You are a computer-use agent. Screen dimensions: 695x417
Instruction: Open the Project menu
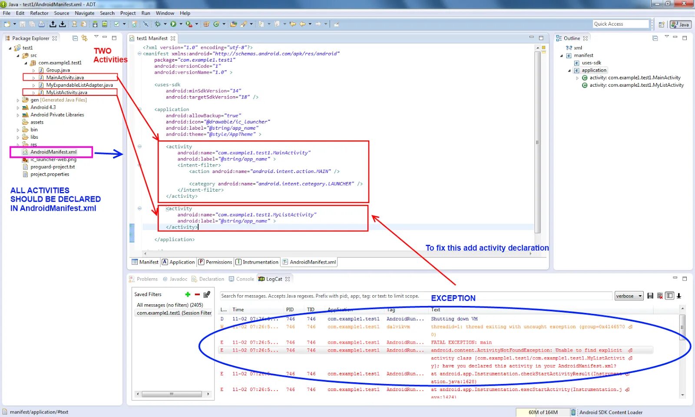click(x=128, y=13)
